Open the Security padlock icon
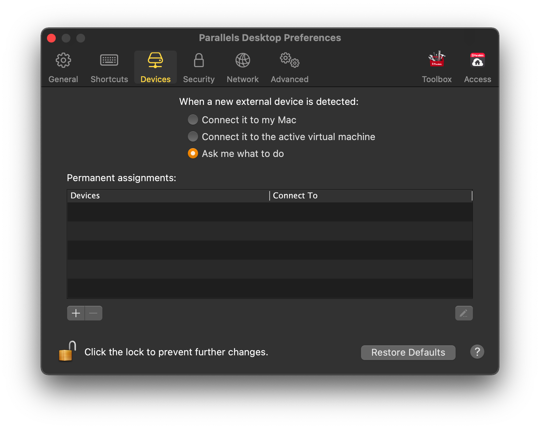Viewport: 540px width, 429px height. coord(199,60)
